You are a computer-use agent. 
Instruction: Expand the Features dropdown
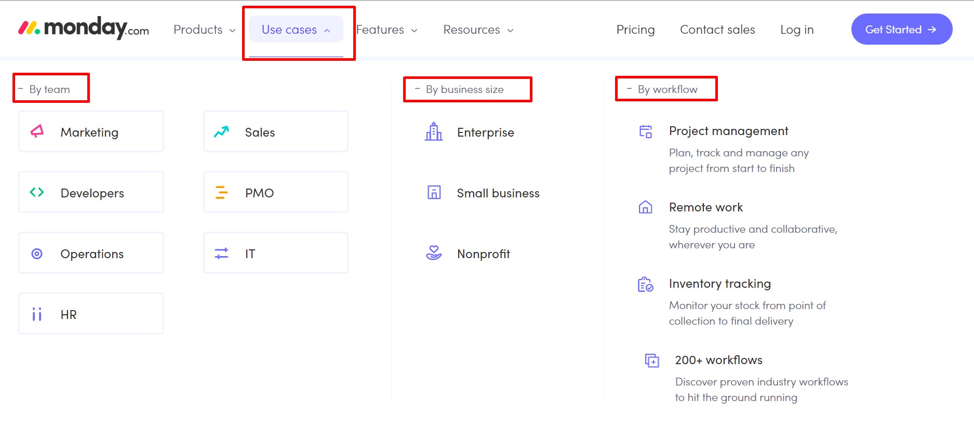point(387,30)
